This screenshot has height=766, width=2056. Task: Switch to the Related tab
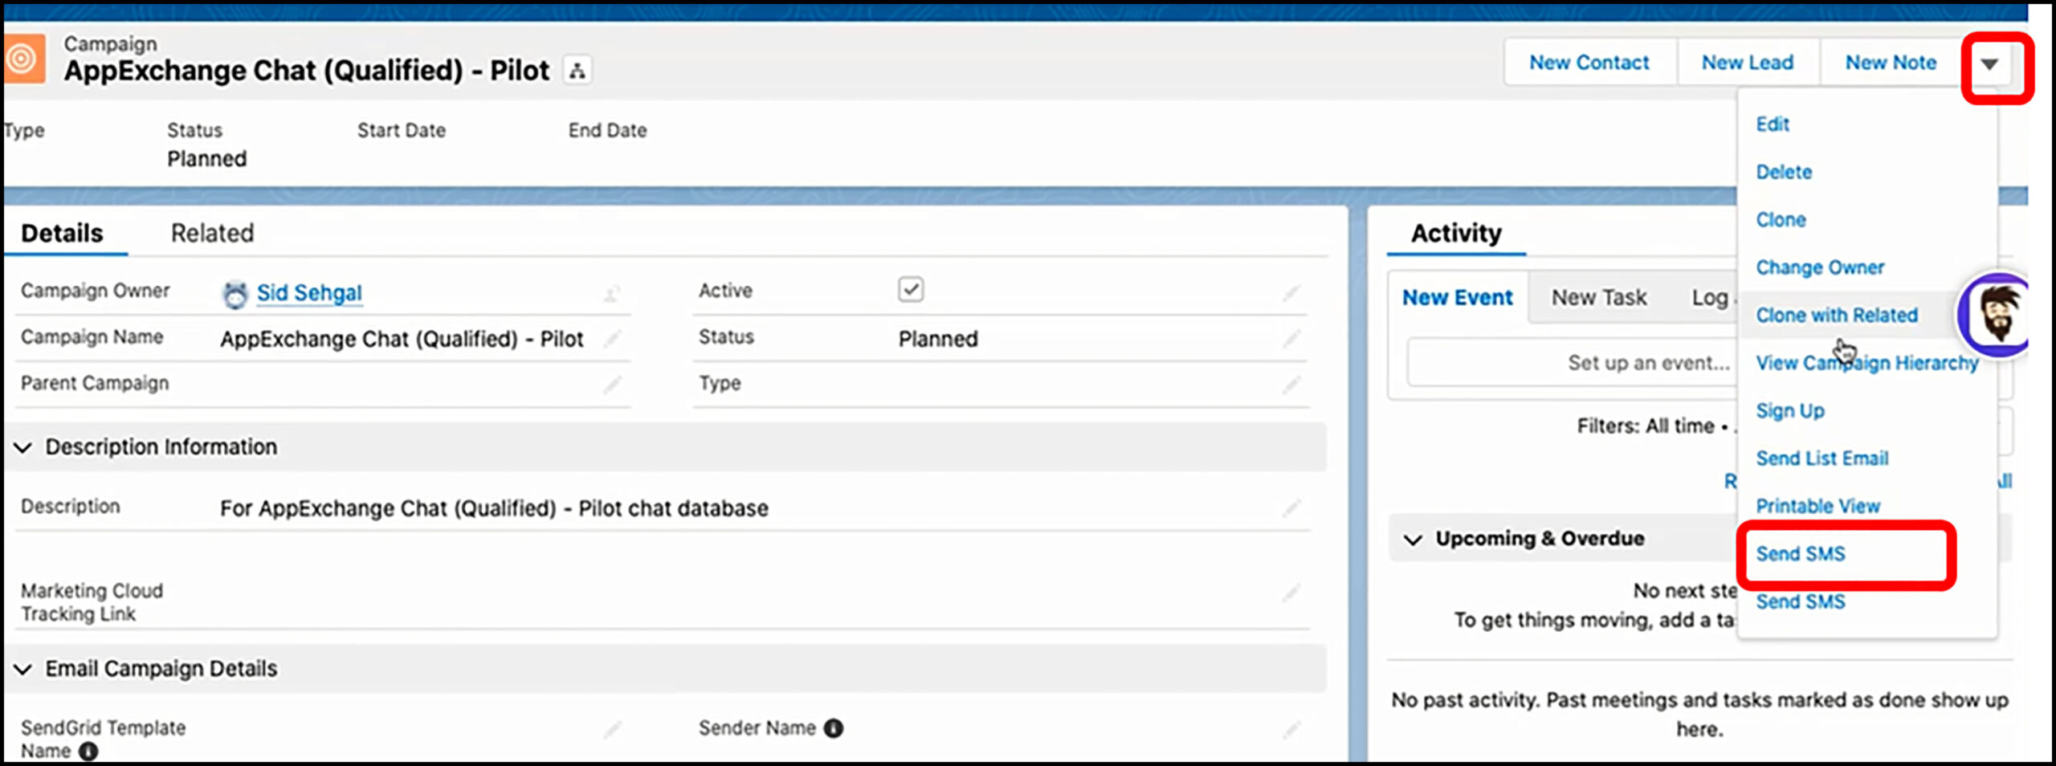tap(212, 234)
